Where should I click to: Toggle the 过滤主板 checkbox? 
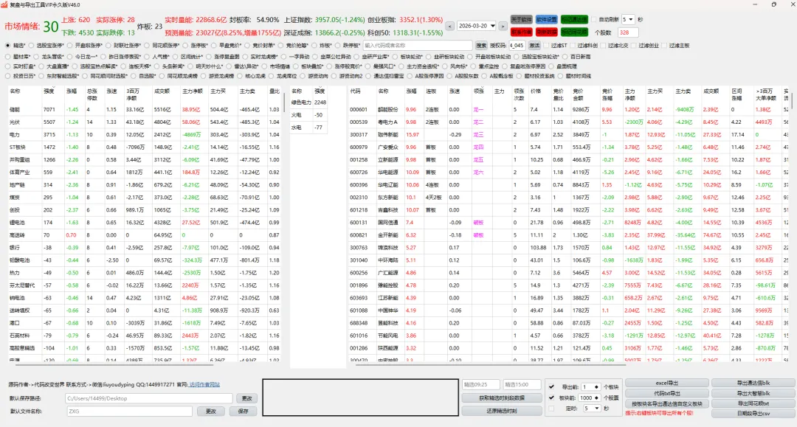(665, 46)
